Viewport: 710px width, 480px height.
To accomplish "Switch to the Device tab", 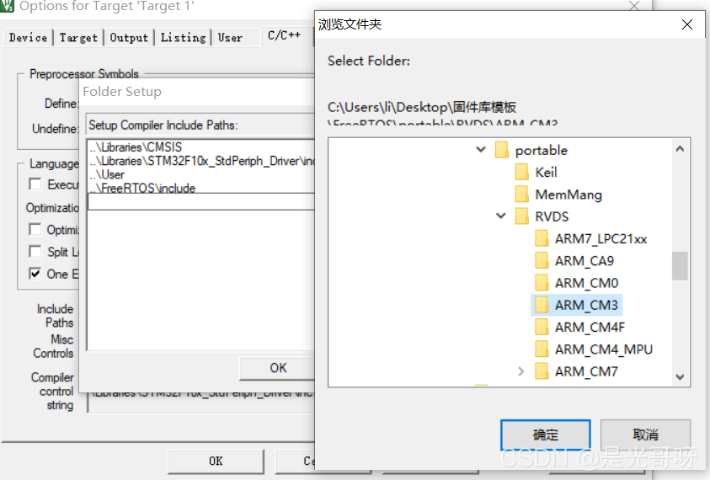I will point(28,38).
